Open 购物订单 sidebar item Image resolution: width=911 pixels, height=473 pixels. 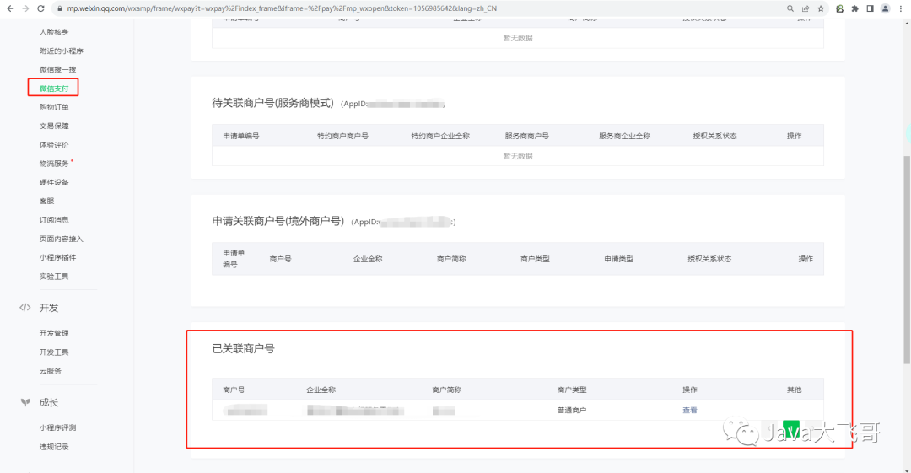point(54,107)
